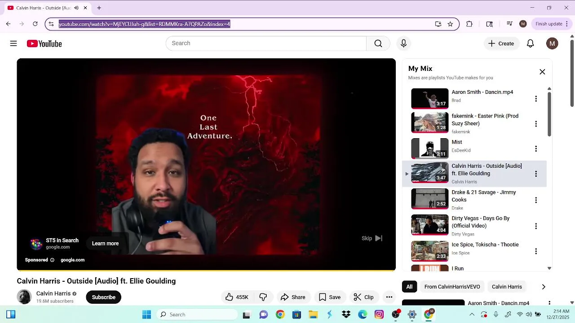Close the My Mix playlist panel
The width and height of the screenshot is (575, 323).
pos(542,72)
